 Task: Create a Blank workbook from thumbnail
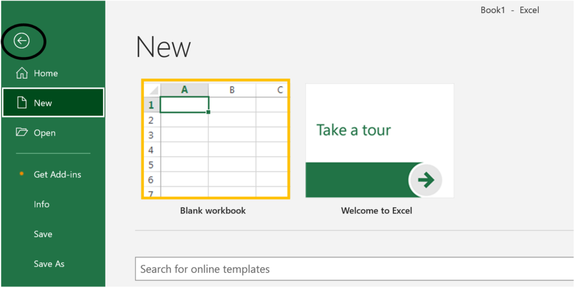(x=216, y=139)
